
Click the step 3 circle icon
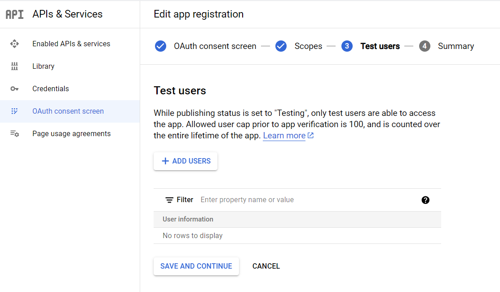pyautogui.click(x=347, y=46)
